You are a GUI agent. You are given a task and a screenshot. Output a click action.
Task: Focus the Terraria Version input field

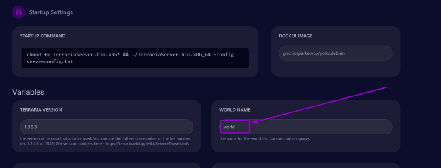tap(107, 127)
